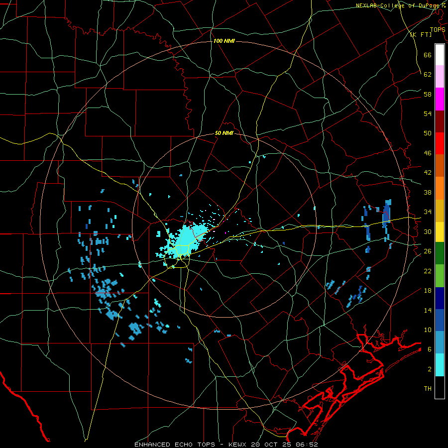Click the cyan 2 kft legend swatch
Screen dimensions: 448x448
(x=440, y=365)
